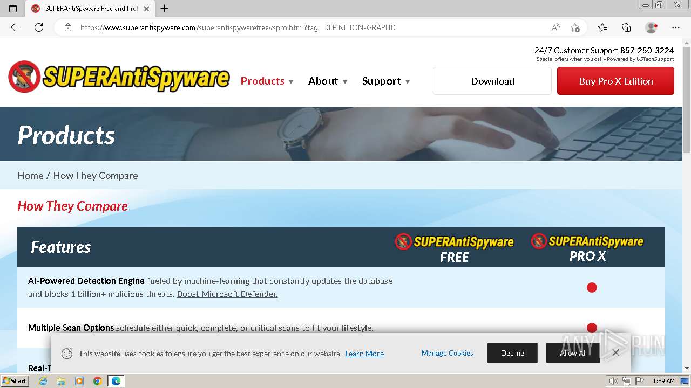The width and height of the screenshot is (691, 388).
Task: Click the taskbar clock 1:59 AM
Action: pos(663,381)
